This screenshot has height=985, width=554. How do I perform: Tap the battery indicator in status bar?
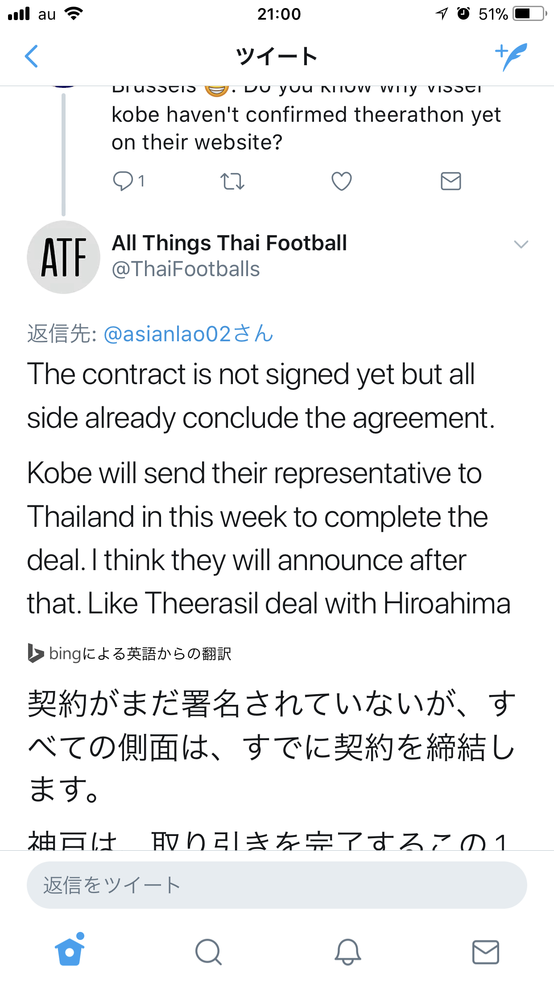(x=530, y=14)
